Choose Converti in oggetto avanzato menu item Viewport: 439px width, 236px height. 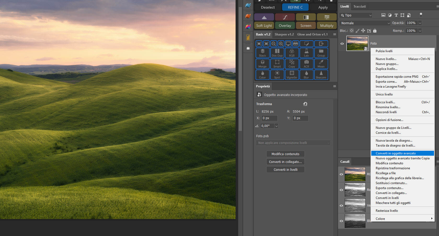[x=403, y=153]
